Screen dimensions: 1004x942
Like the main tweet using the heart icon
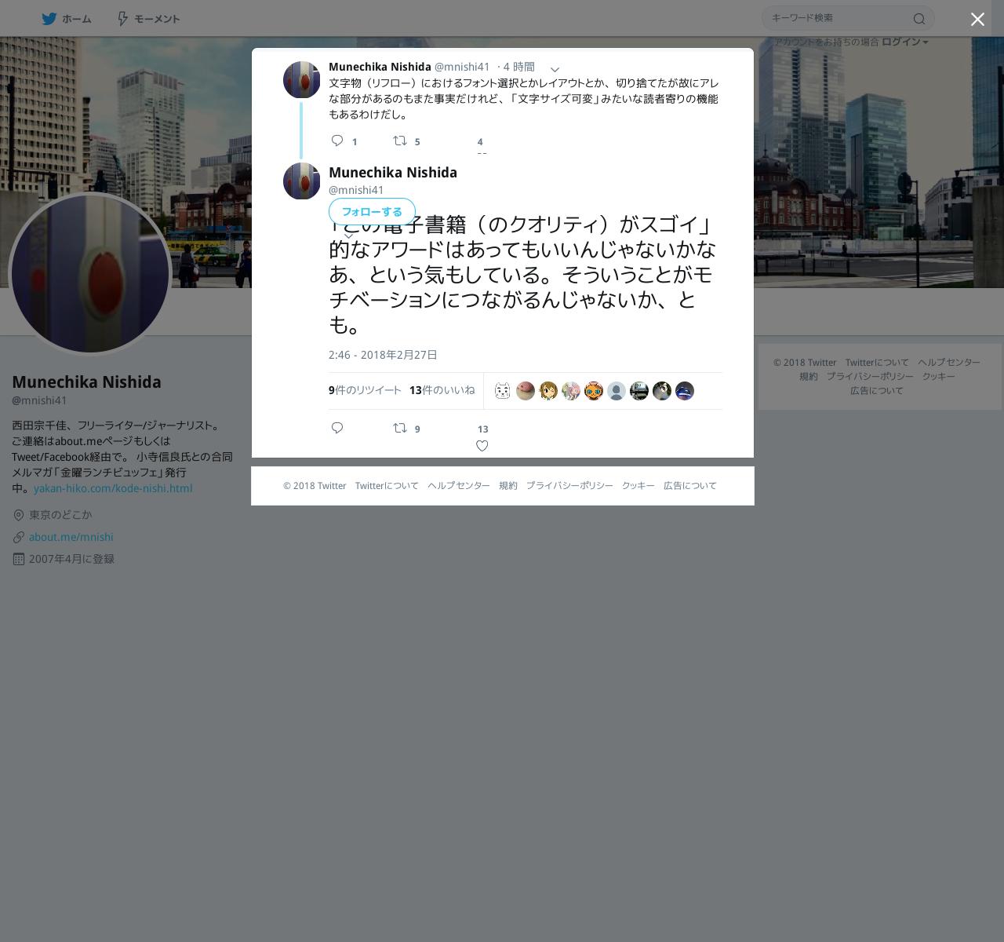[x=482, y=446]
